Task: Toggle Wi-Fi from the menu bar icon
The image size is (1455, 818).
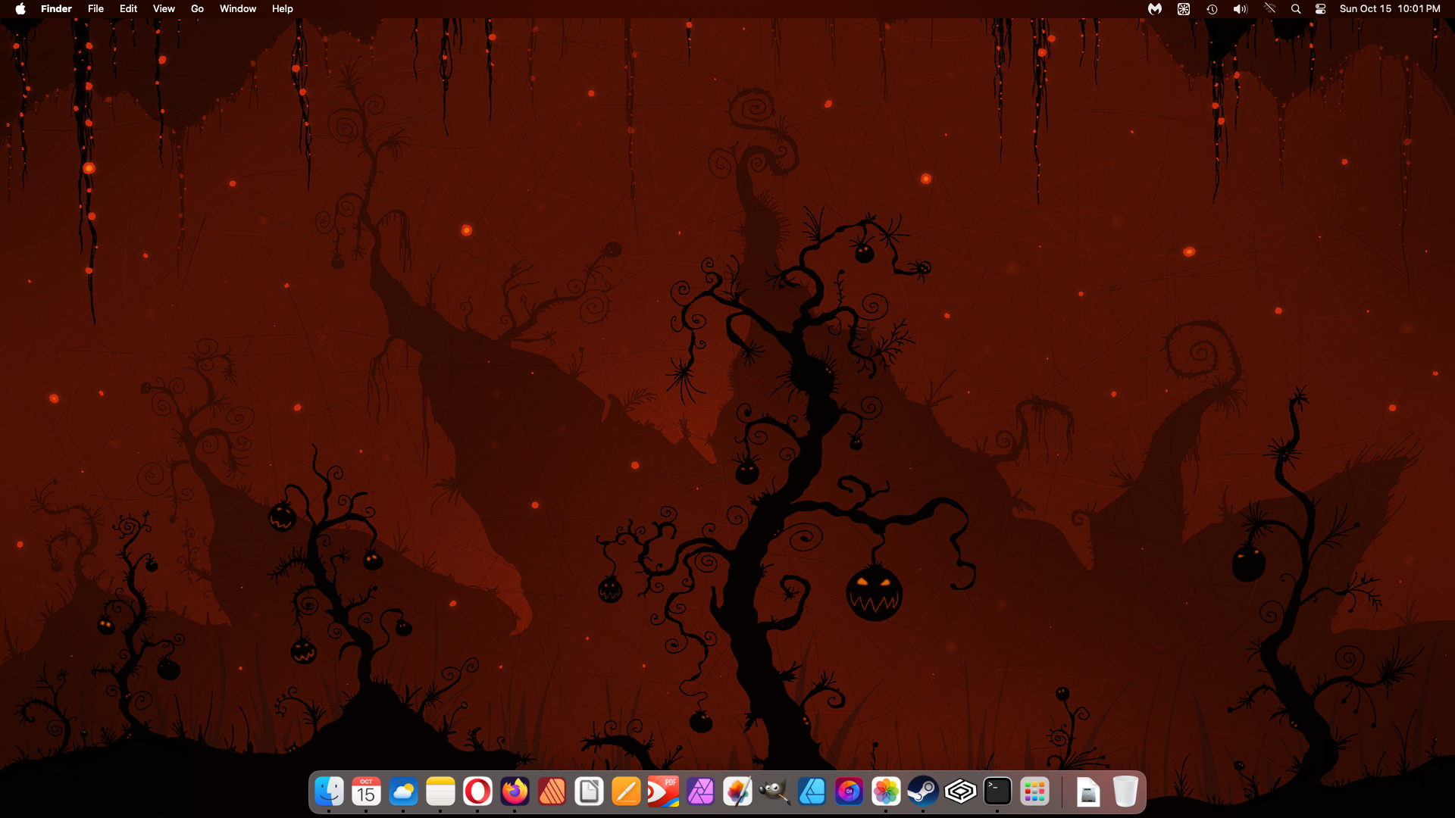Action: pyautogui.click(x=1270, y=9)
